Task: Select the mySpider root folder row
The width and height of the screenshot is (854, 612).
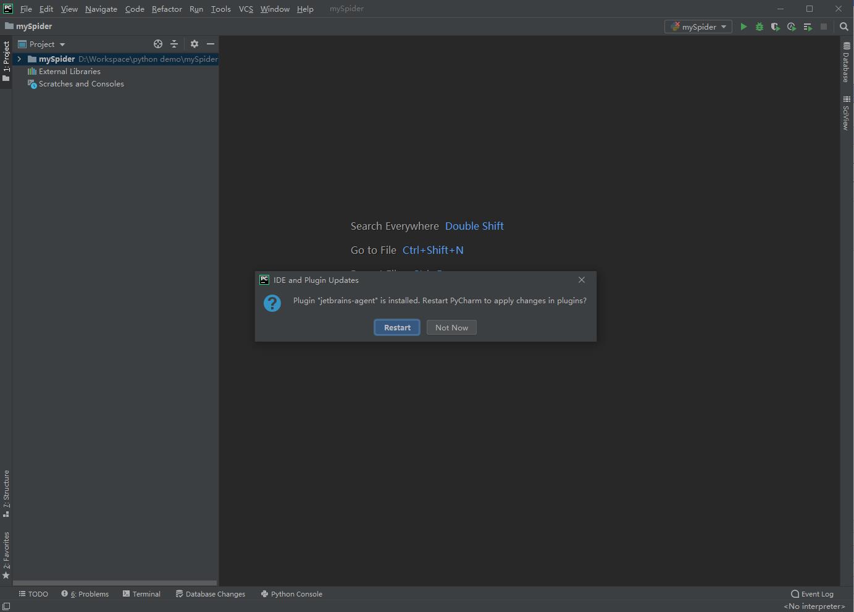Action: [115, 59]
